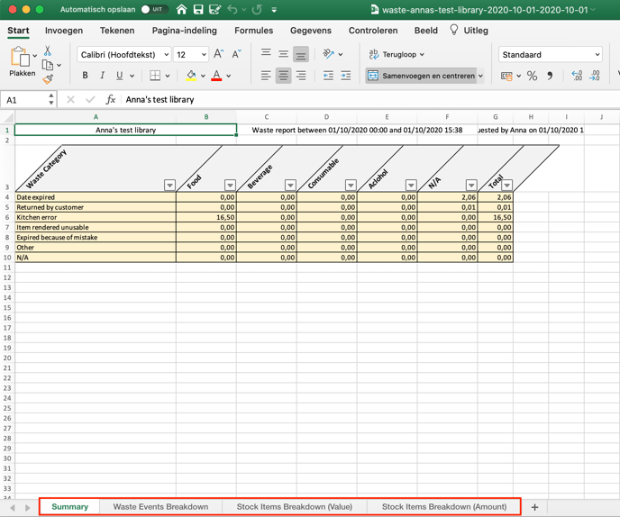Click the Terugloop wrap text button
Image resolution: width=620 pixels, height=517 pixels.
397,54
